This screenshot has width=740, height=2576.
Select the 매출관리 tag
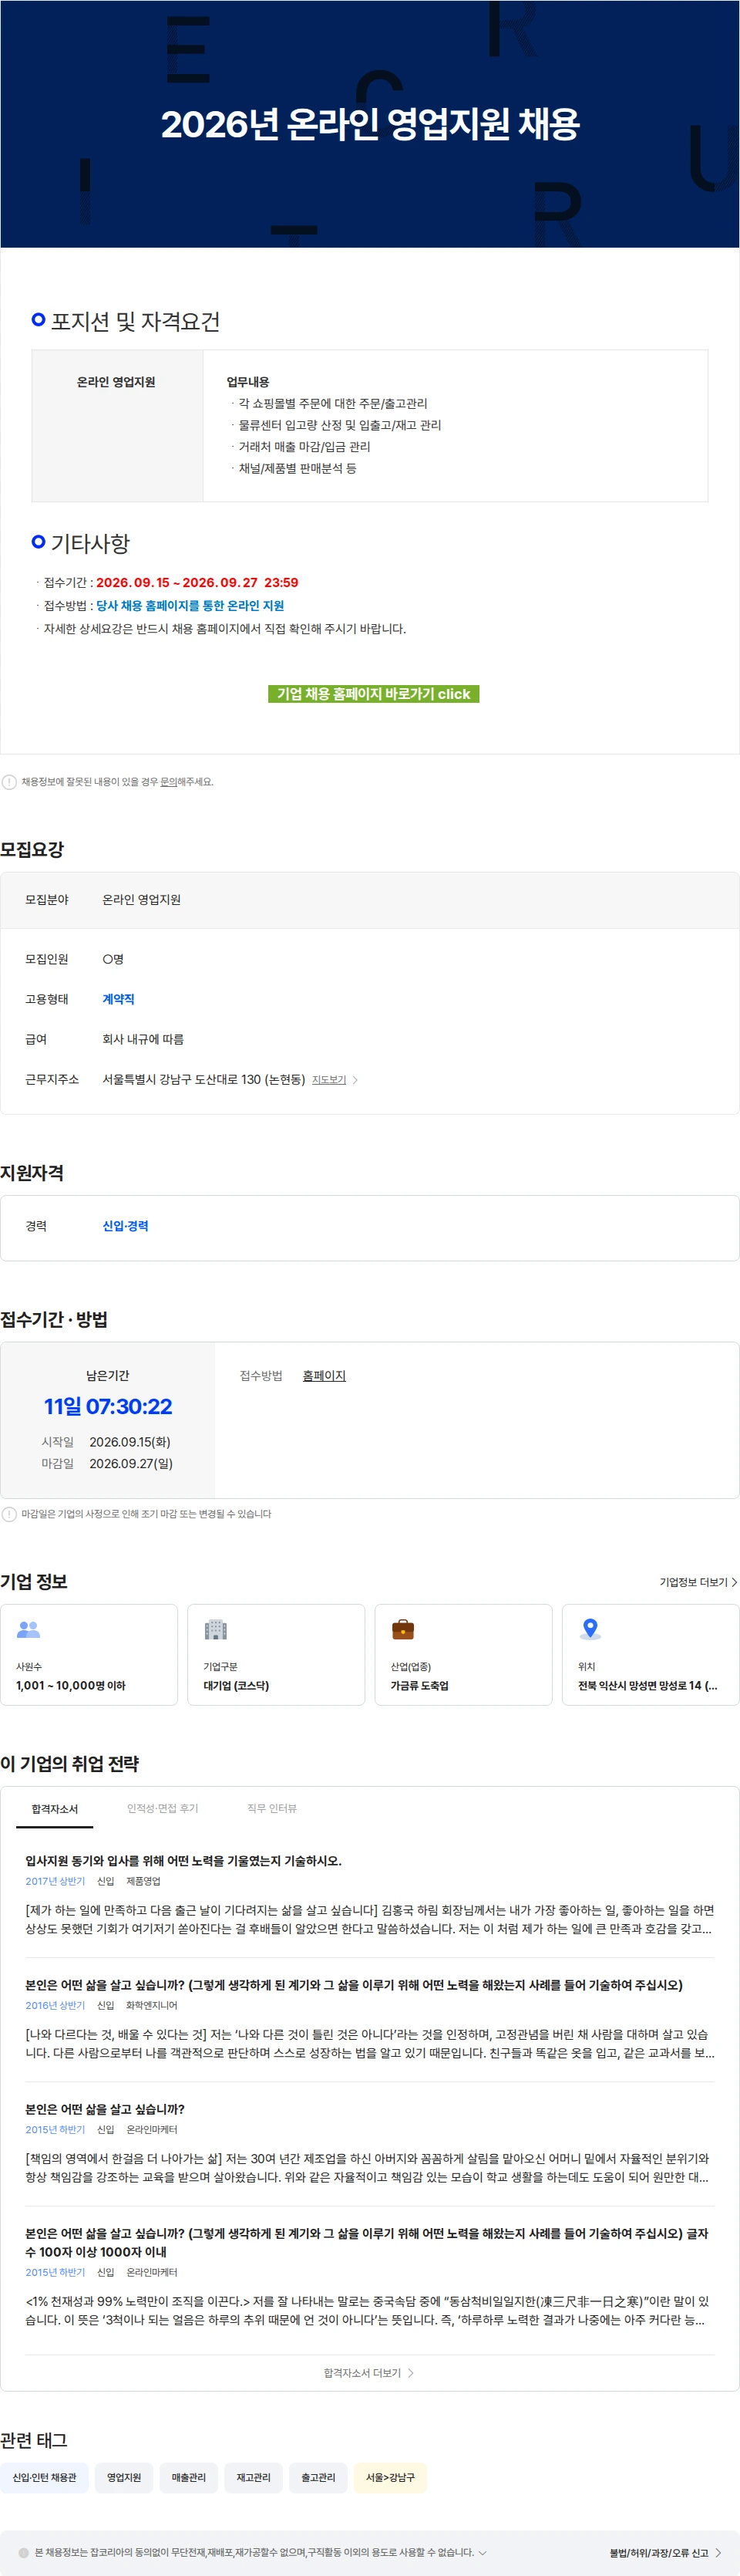pos(189,2476)
